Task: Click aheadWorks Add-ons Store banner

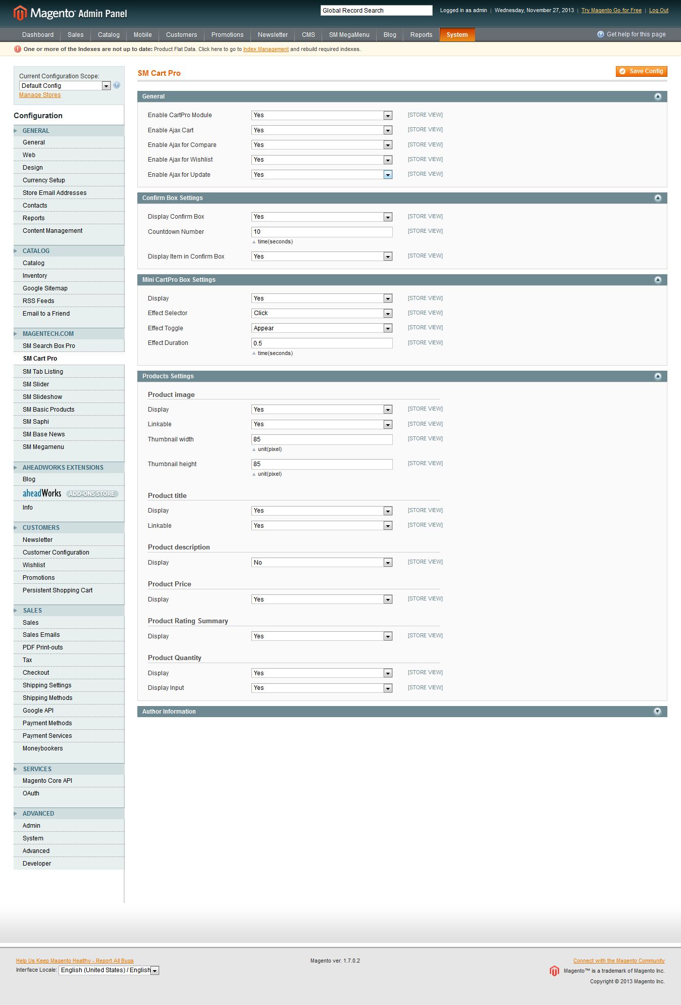Action: 70,493
